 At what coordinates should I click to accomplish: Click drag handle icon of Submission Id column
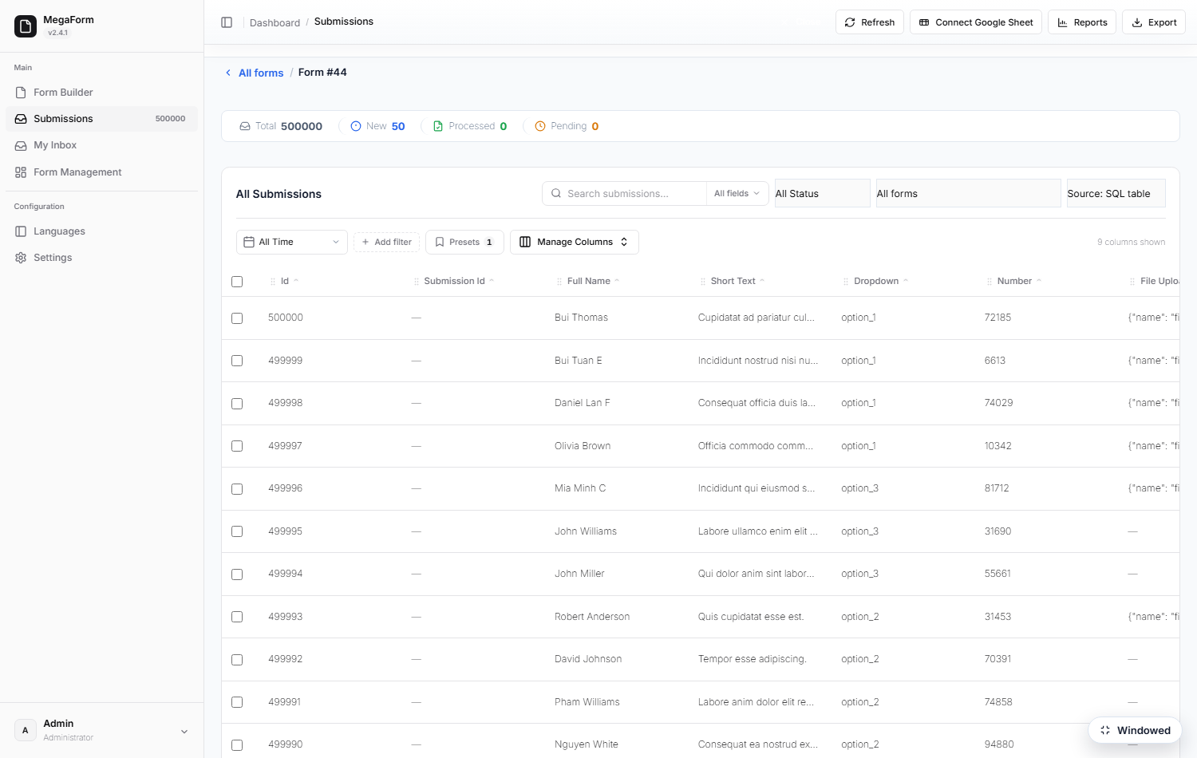[x=417, y=282]
